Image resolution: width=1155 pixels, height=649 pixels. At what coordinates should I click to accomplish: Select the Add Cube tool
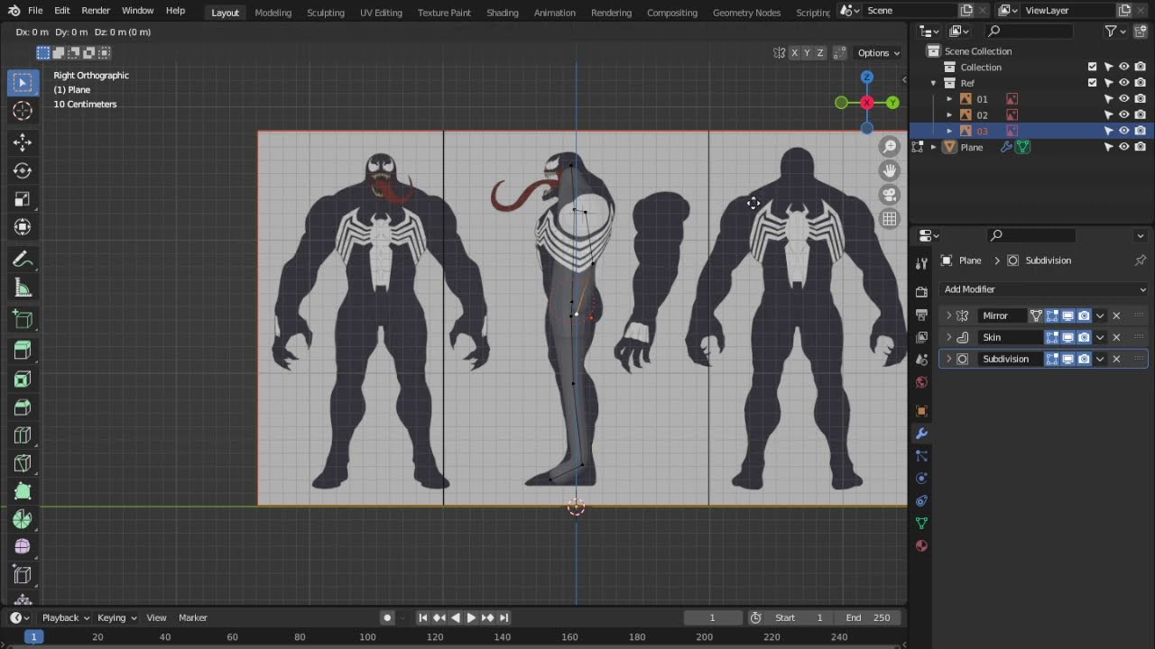pos(23,319)
